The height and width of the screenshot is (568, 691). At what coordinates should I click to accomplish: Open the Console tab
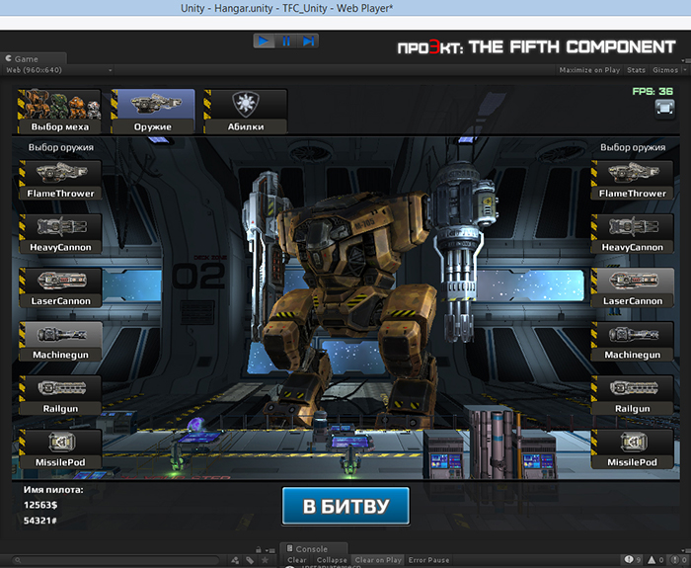[312, 549]
